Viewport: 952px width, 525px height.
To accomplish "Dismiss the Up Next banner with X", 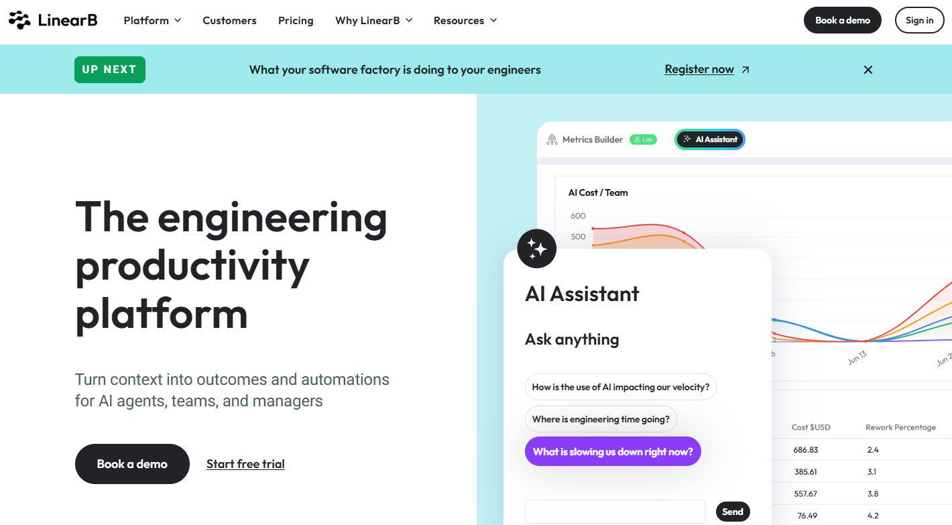I will pos(868,70).
